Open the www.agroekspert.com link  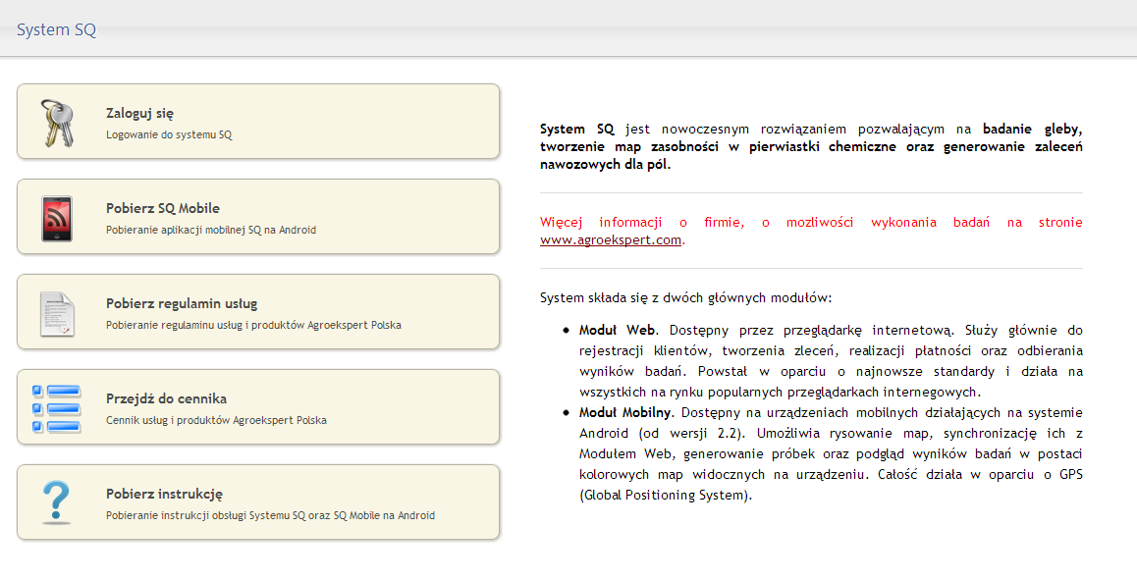click(610, 239)
